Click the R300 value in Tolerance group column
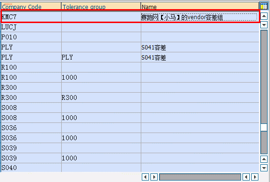The height and width of the screenshot is (182, 270). click(x=101, y=97)
